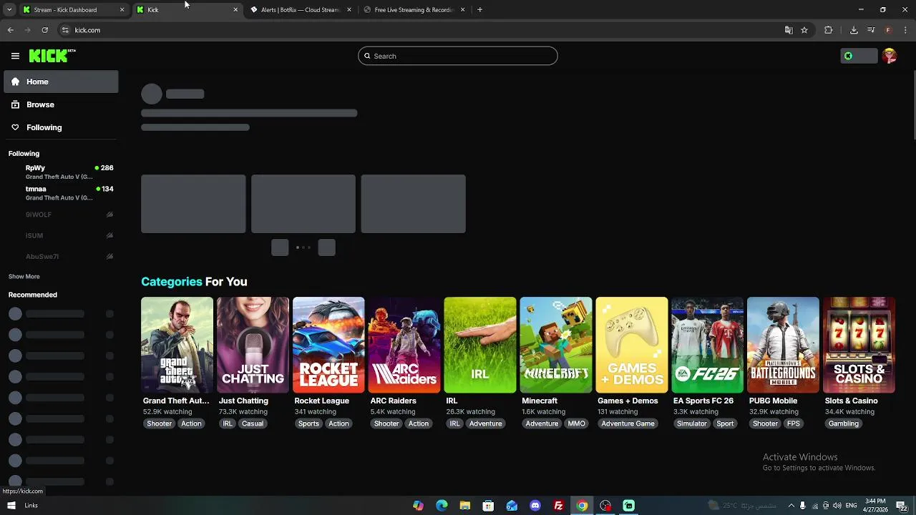Open RpWy's live channel
Viewport: 916px width, 515px height.
61,172
